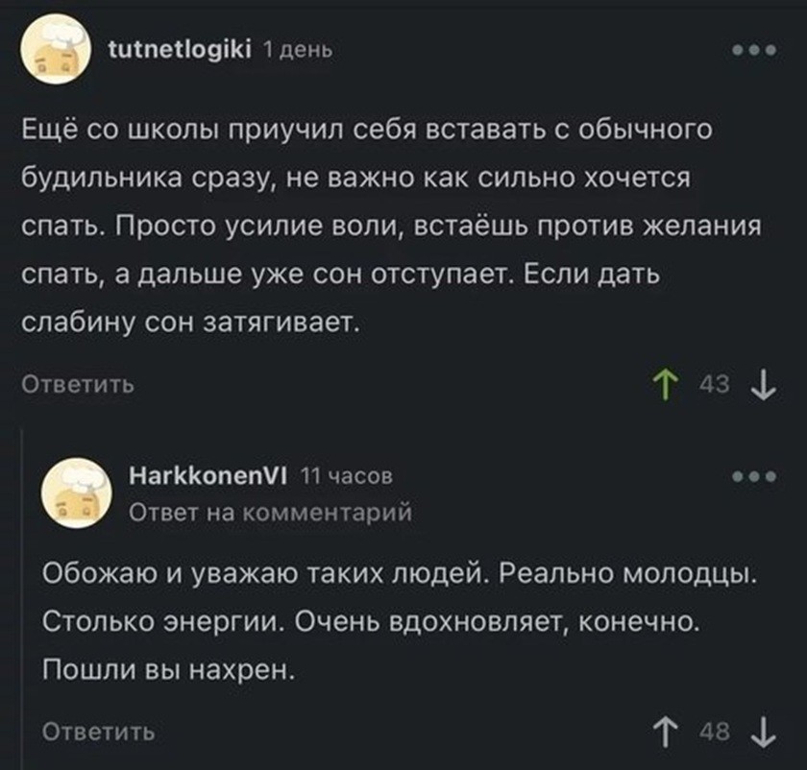
Task: Downvote HarkkonenVI's comment
Action: tap(763, 733)
